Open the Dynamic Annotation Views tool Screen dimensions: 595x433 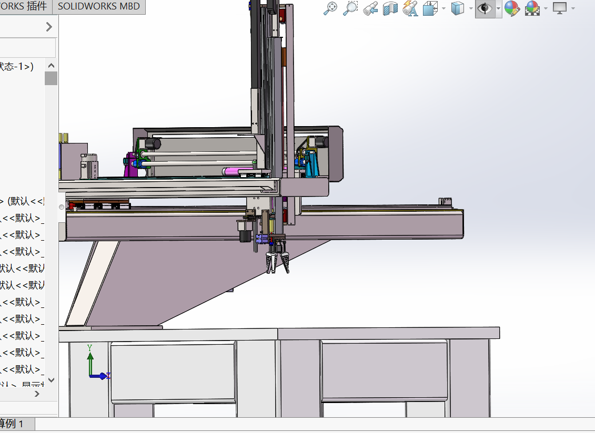point(410,8)
